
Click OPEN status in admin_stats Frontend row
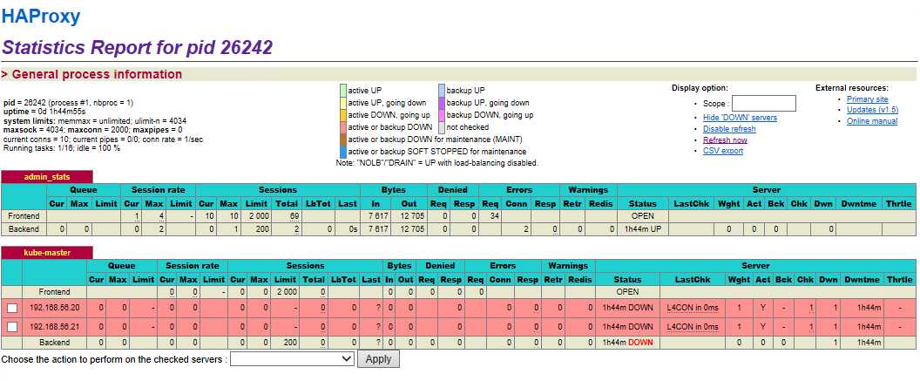[x=642, y=216]
